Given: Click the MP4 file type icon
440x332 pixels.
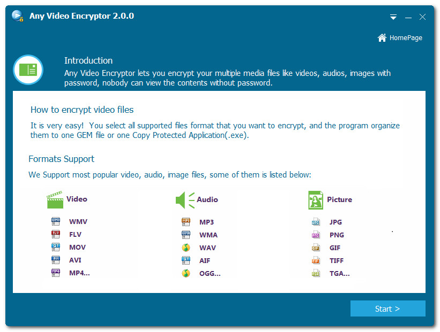Looking at the screenshot, I should pos(56,273).
